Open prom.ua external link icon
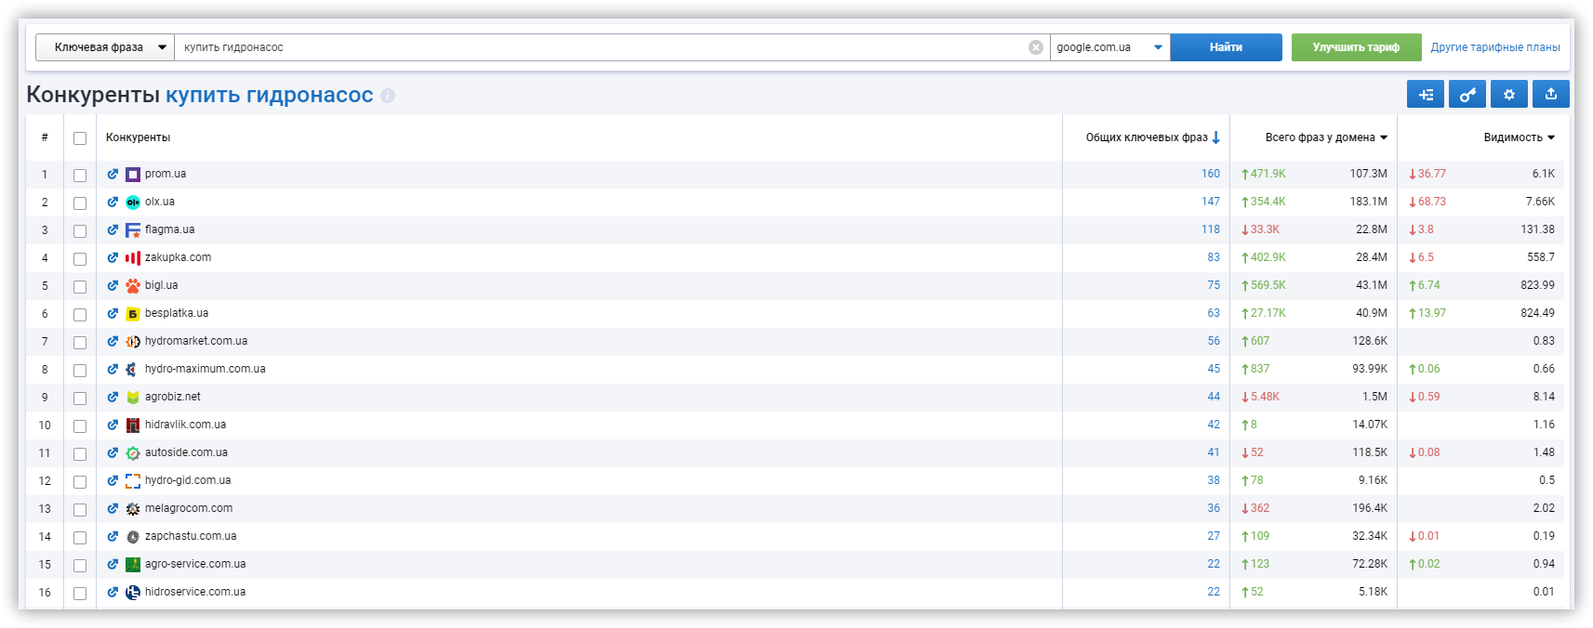The height and width of the screenshot is (628, 1593). tap(113, 174)
